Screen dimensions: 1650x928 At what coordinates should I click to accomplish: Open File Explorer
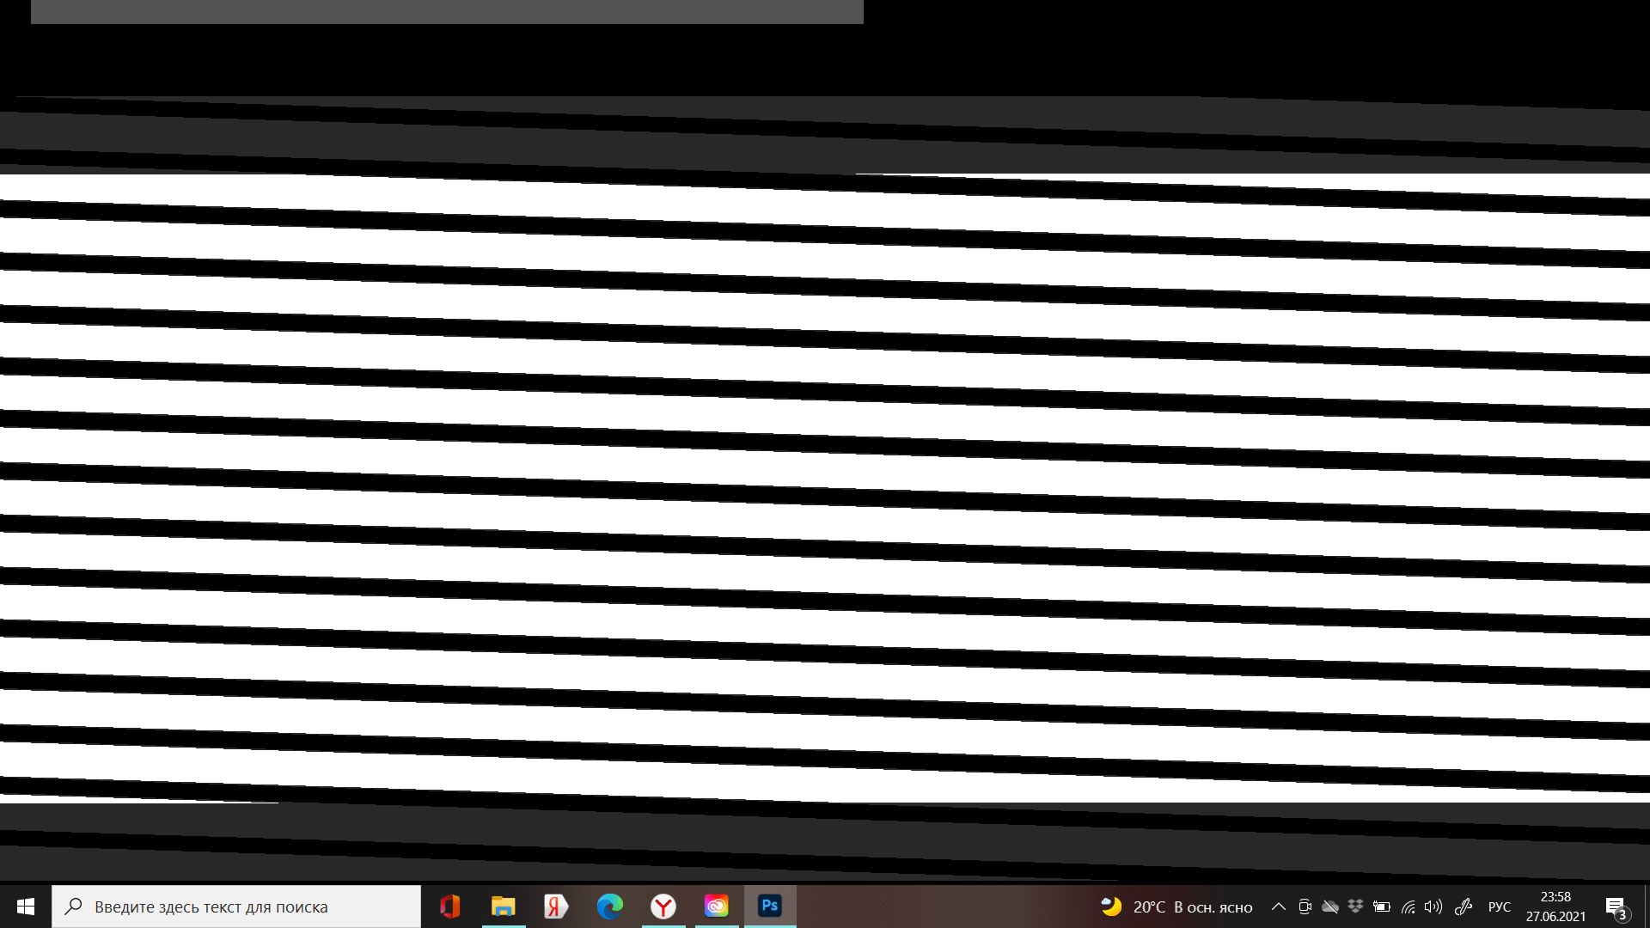tap(504, 907)
